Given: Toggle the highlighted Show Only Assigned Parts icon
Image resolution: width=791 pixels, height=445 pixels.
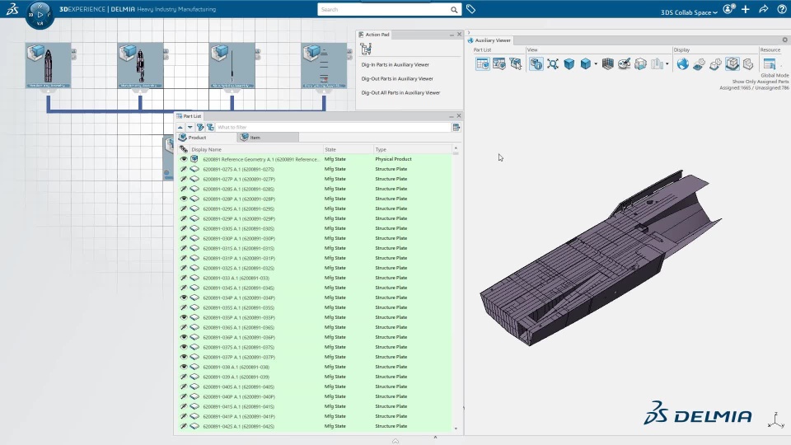Looking at the screenshot, I should [732, 63].
